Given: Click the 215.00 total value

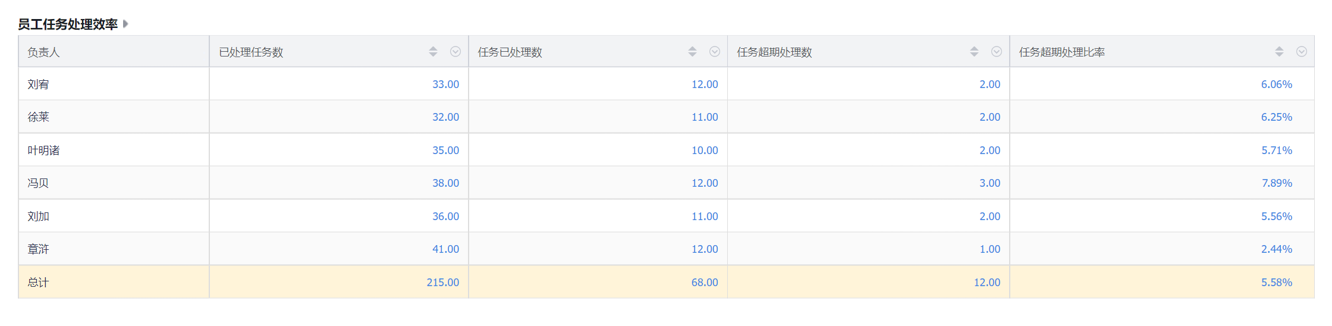Looking at the screenshot, I should pos(442,283).
